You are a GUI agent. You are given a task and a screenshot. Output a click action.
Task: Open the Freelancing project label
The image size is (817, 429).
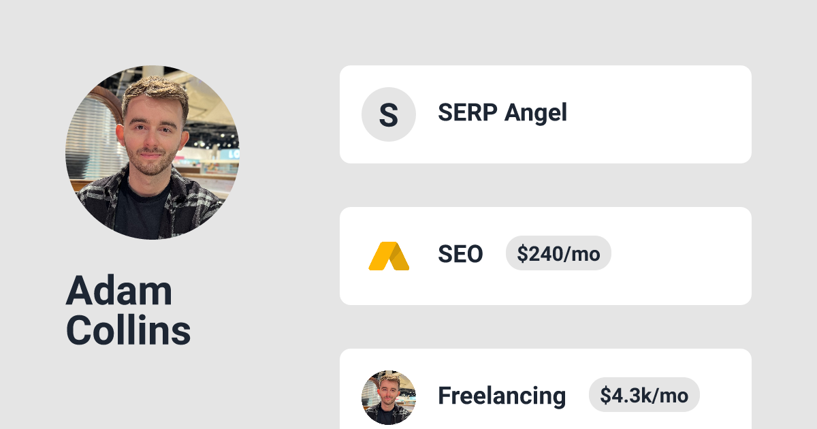501,396
